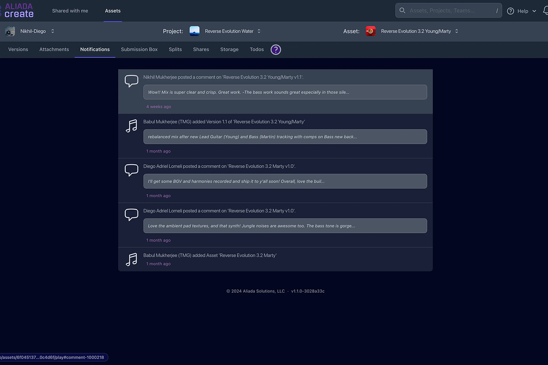This screenshot has width=548, height=365.
Task: Click the purple help question mark icon
Action: [x=276, y=49]
